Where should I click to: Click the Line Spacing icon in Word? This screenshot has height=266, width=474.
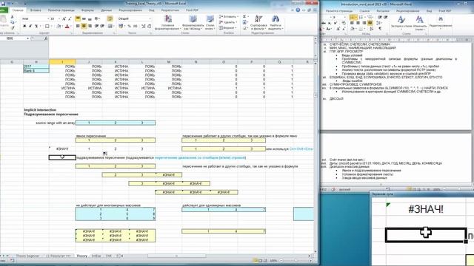[378, 23]
